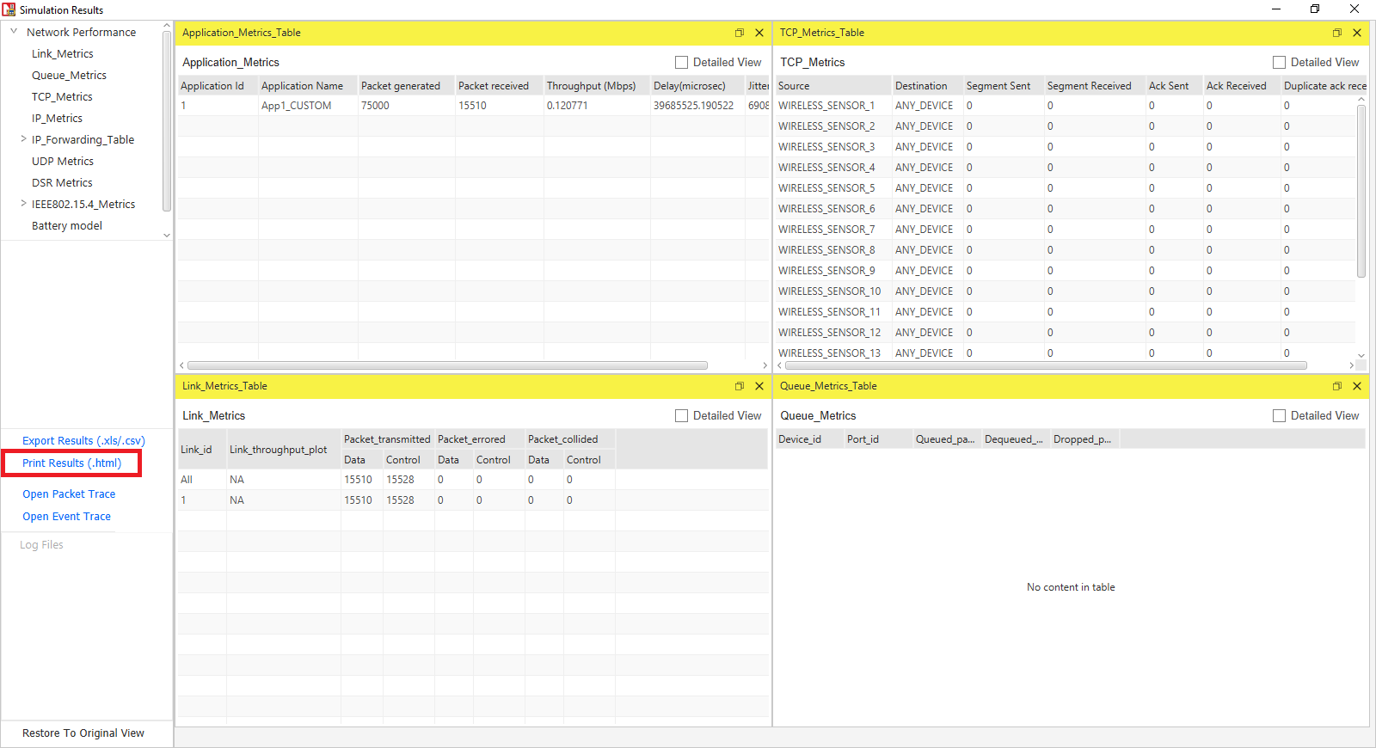Sort TCP table by Segment Sent column
Image resolution: width=1376 pixels, height=748 pixels.
[1004, 85]
